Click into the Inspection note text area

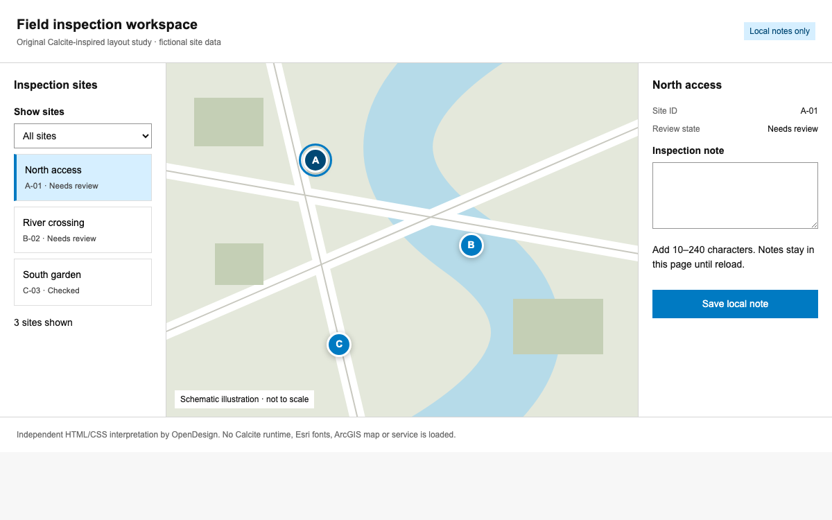point(735,196)
